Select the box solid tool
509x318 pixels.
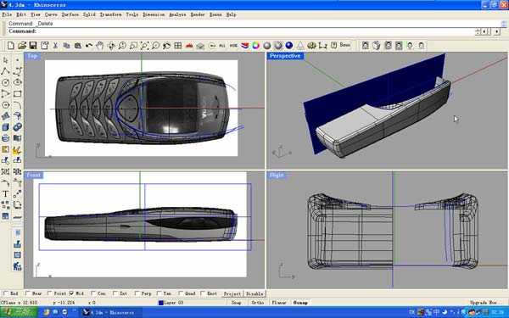click(6, 127)
